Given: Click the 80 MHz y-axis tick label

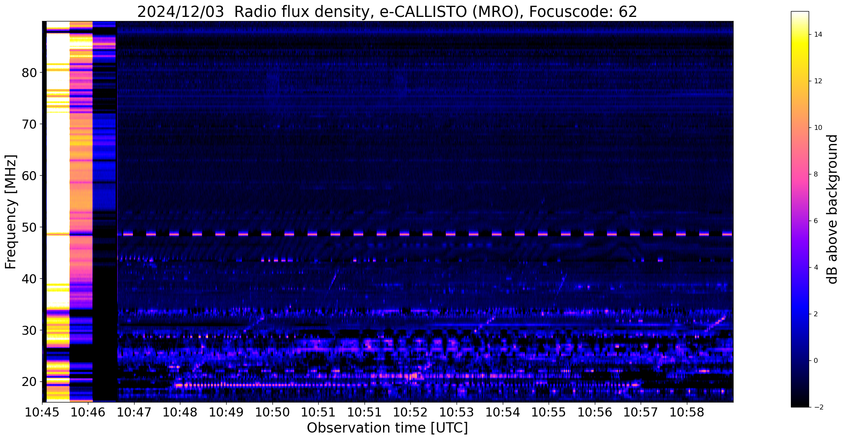Looking at the screenshot, I should 29,73.
